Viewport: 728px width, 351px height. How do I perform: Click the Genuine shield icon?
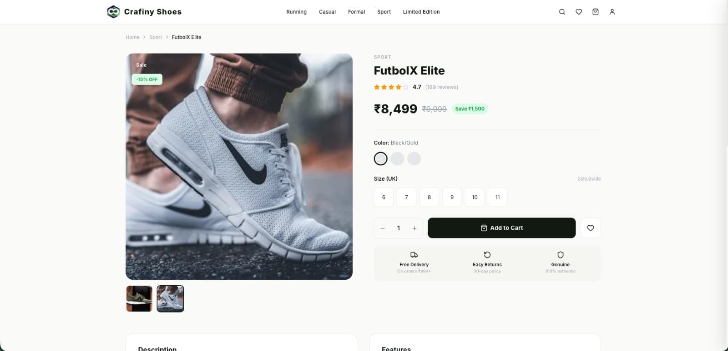pyautogui.click(x=560, y=255)
